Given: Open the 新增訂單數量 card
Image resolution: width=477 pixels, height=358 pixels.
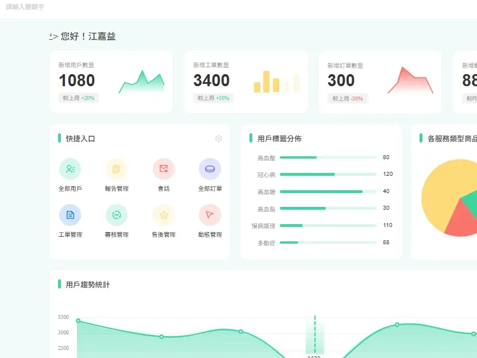Looking at the screenshot, I should 379,80.
